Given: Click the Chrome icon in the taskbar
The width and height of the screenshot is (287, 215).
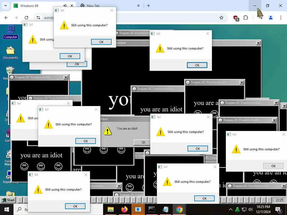Looking at the screenshot, I should (179, 209).
